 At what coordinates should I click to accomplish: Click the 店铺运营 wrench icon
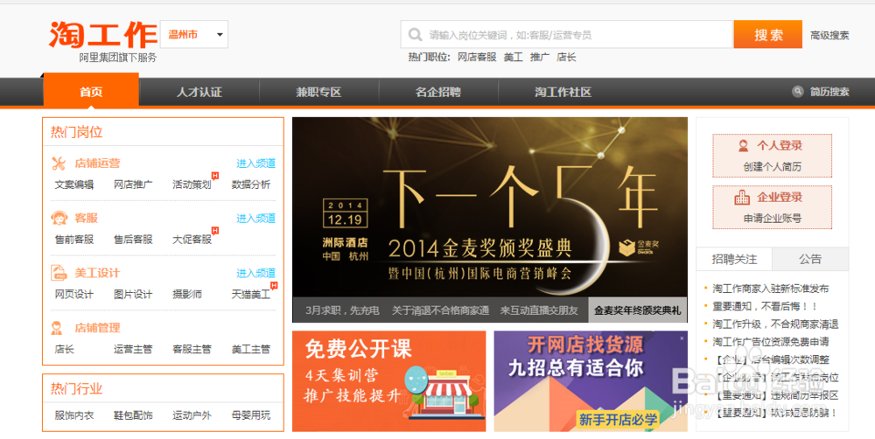coord(59,164)
